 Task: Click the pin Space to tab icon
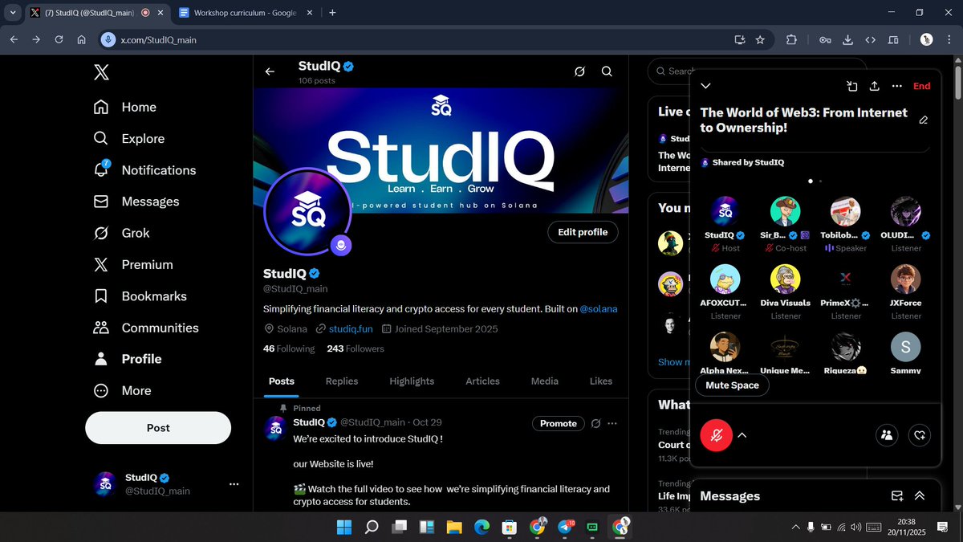pyautogui.click(x=852, y=86)
